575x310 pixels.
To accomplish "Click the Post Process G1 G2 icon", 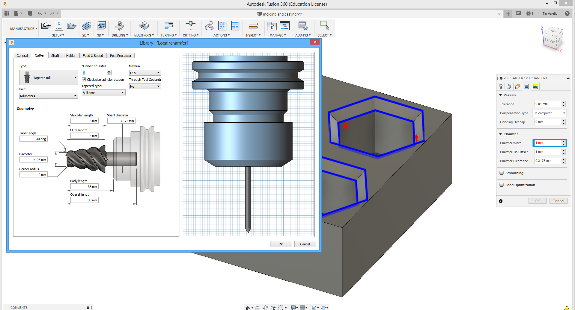I will tap(222, 26).
